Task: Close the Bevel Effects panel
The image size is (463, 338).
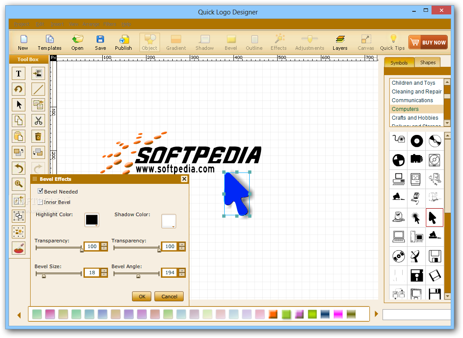Action: click(184, 179)
